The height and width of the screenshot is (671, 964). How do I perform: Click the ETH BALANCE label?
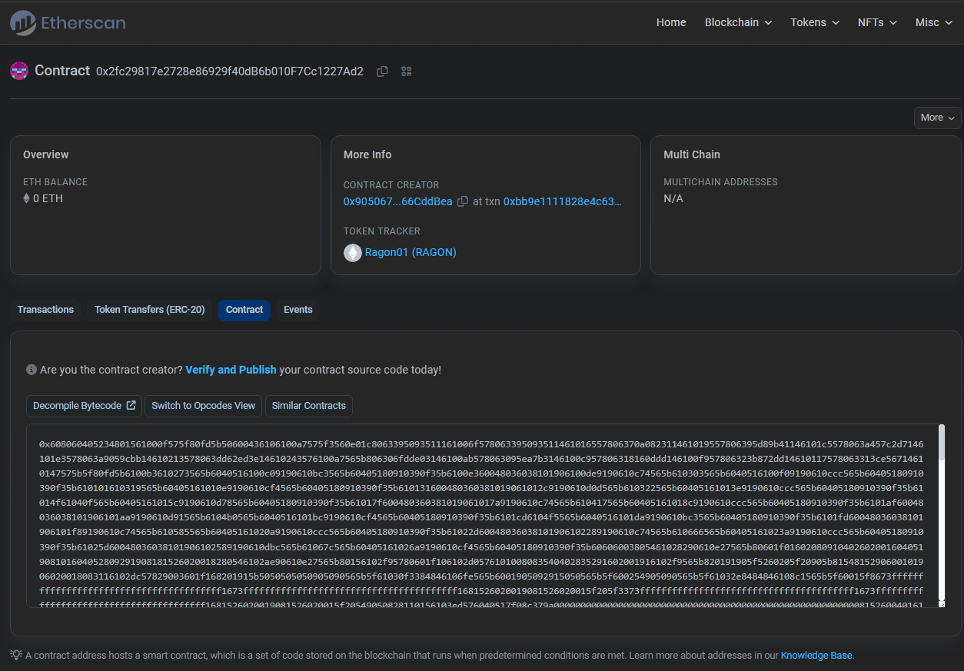(x=55, y=182)
